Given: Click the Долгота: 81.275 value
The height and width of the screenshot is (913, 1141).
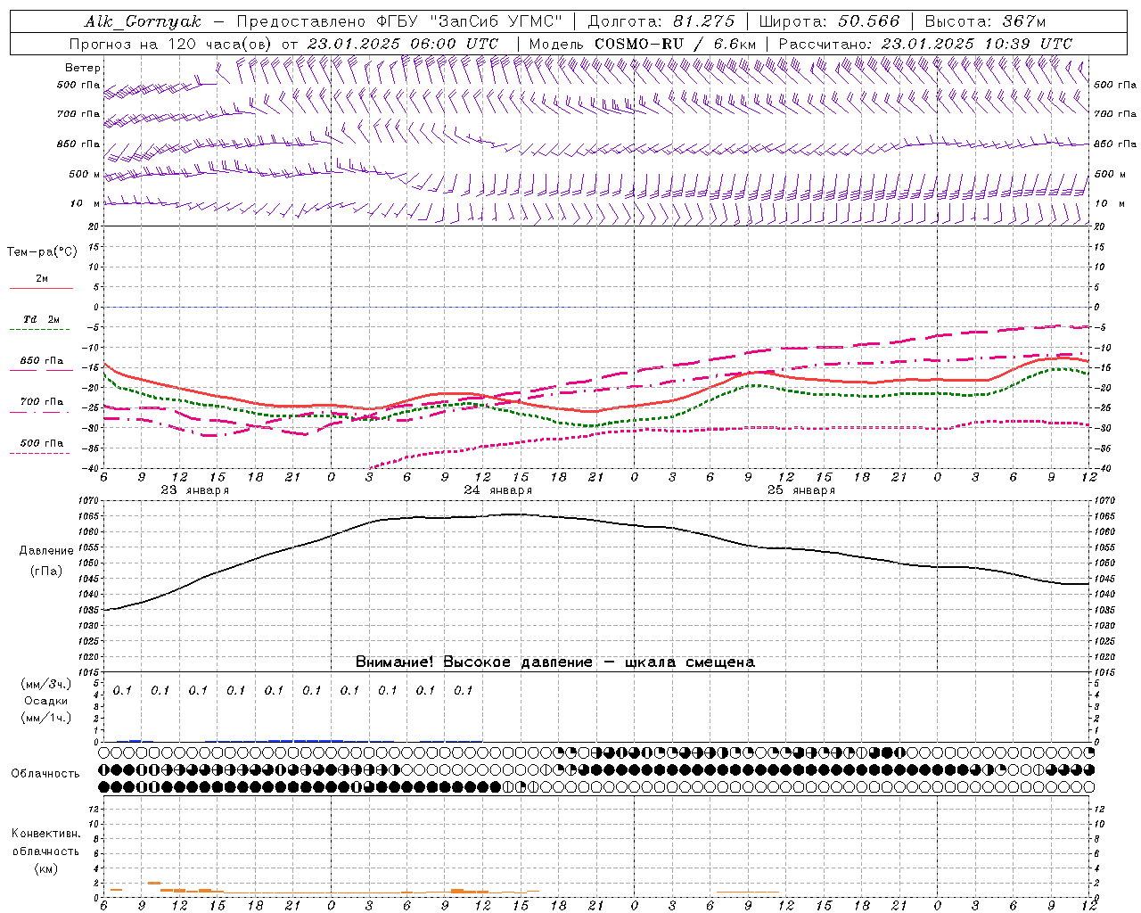Looking at the screenshot, I should pos(661,21).
